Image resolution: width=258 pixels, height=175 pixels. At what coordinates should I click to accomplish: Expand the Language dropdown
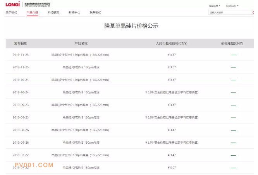coord(232,6)
